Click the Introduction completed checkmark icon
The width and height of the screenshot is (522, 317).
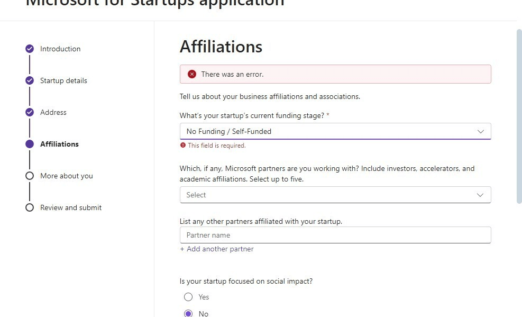click(30, 49)
